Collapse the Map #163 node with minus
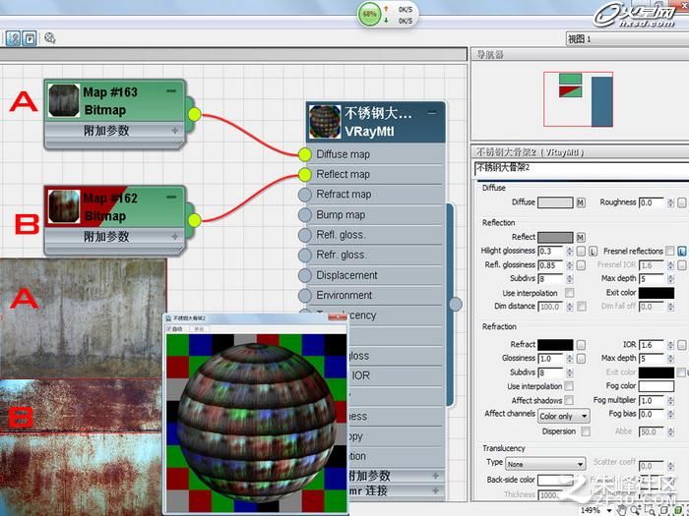 [x=171, y=90]
